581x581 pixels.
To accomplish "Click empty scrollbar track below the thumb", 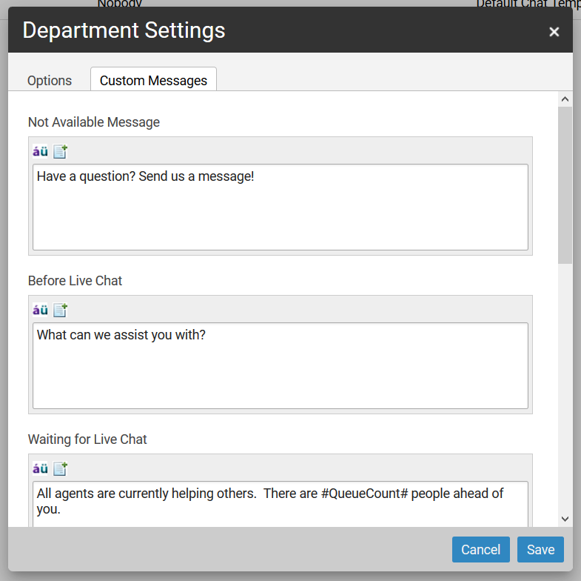I will (565, 385).
